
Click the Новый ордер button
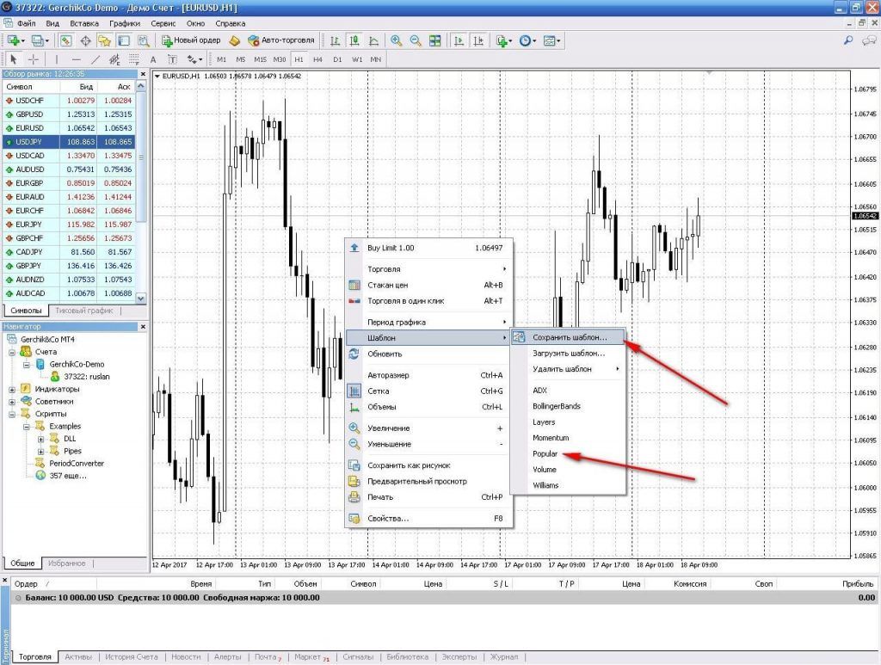pyautogui.click(x=189, y=40)
